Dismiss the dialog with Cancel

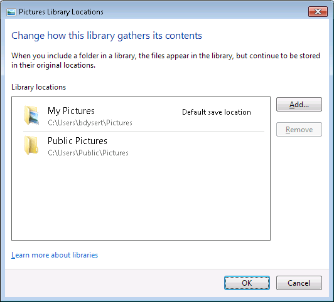299,283
